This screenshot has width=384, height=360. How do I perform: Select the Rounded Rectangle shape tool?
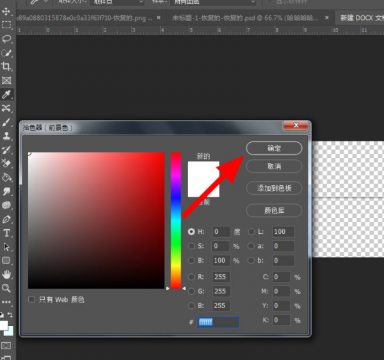[6, 260]
